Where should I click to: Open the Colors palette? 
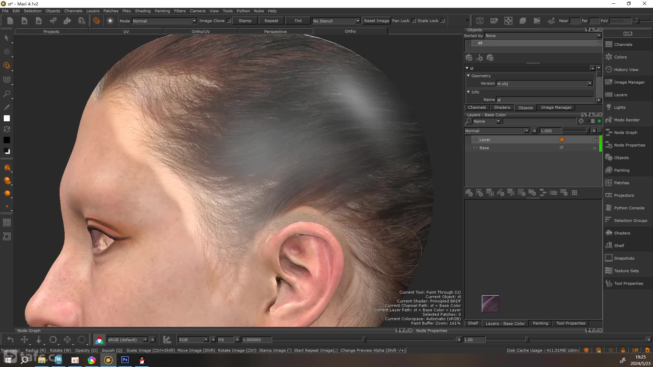click(x=620, y=57)
